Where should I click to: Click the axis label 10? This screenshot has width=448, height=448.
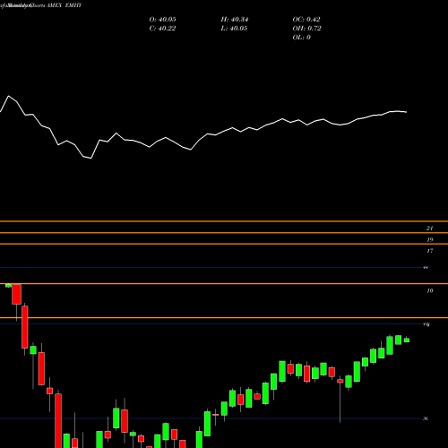point(429,291)
